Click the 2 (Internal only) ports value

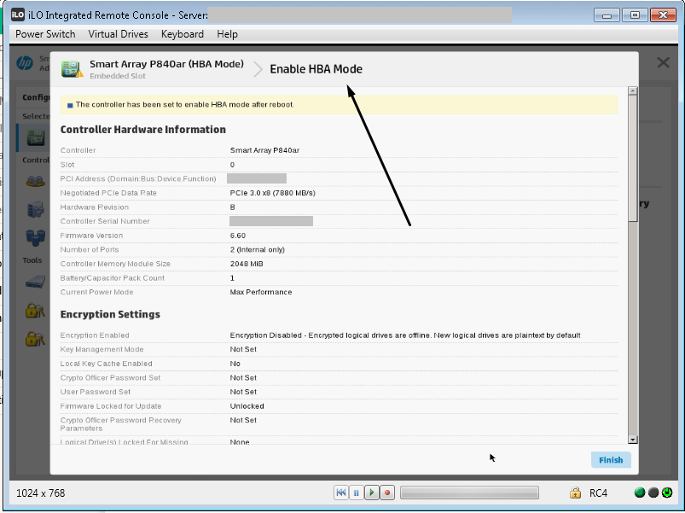click(258, 249)
